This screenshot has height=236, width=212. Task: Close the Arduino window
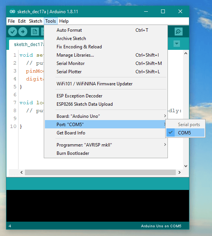180,11
